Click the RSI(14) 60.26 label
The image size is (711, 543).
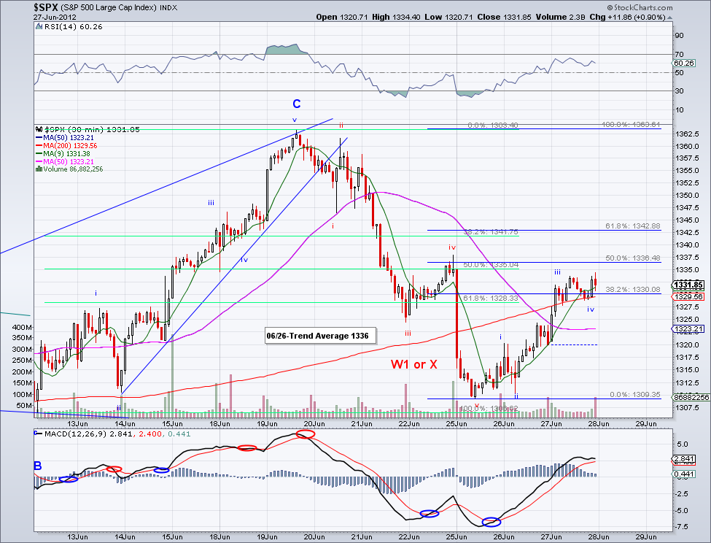74,27
